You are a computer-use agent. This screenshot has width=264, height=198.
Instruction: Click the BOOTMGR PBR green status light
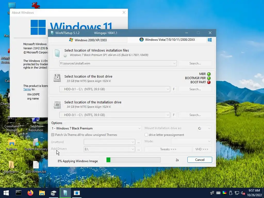coord(209,78)
